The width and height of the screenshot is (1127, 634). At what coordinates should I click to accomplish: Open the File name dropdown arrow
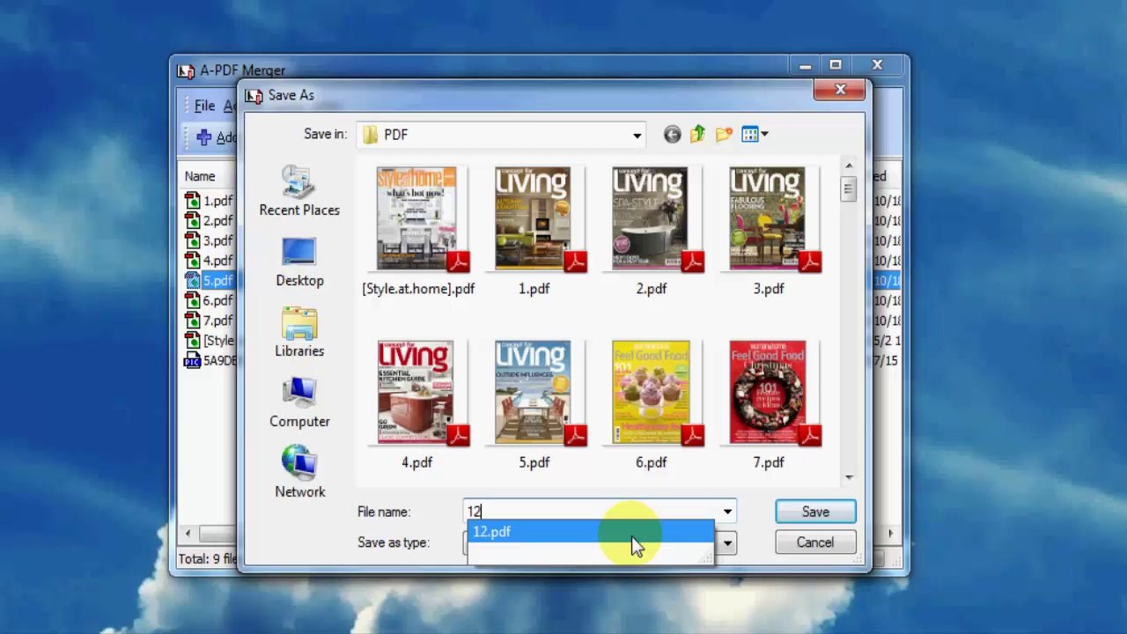(x=727, y=512)
